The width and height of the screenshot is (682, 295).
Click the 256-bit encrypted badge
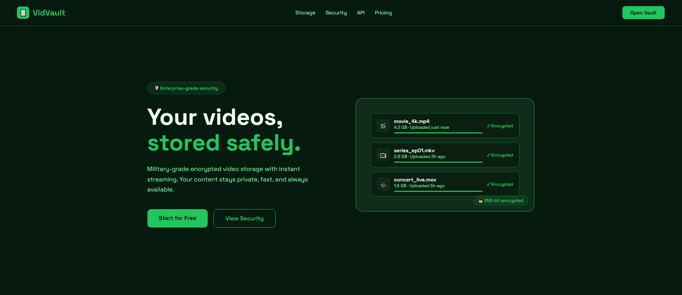[501, 201]
